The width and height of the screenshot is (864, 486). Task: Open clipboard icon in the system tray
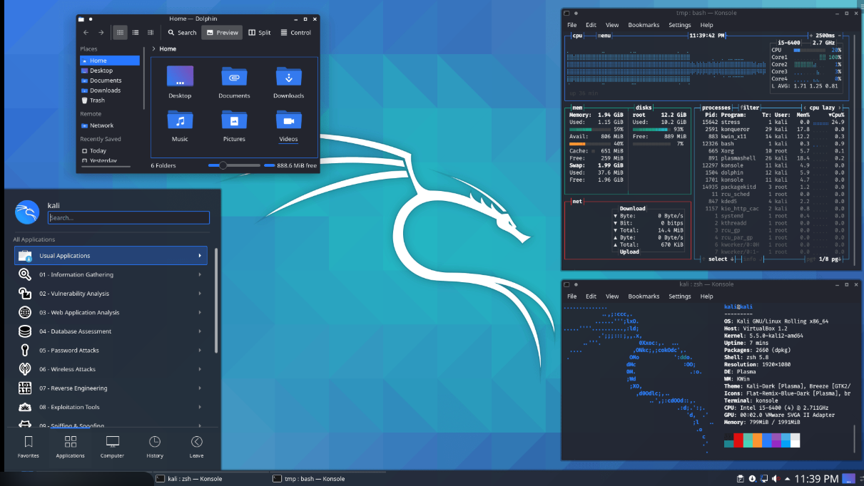[741, 479]
